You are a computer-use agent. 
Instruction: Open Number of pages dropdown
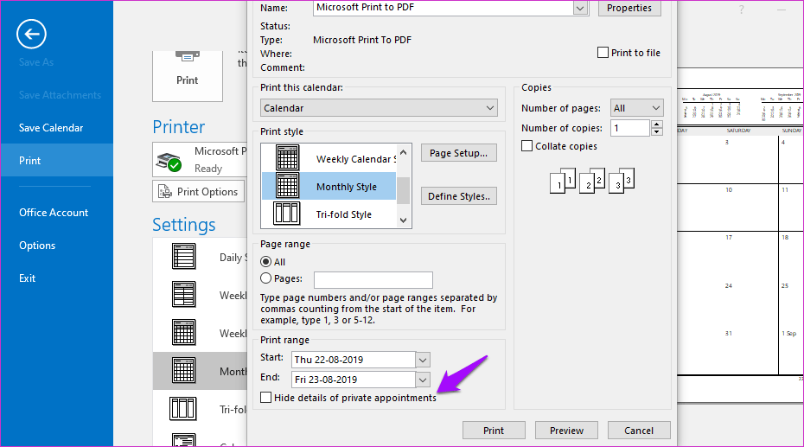coord(637,108)
